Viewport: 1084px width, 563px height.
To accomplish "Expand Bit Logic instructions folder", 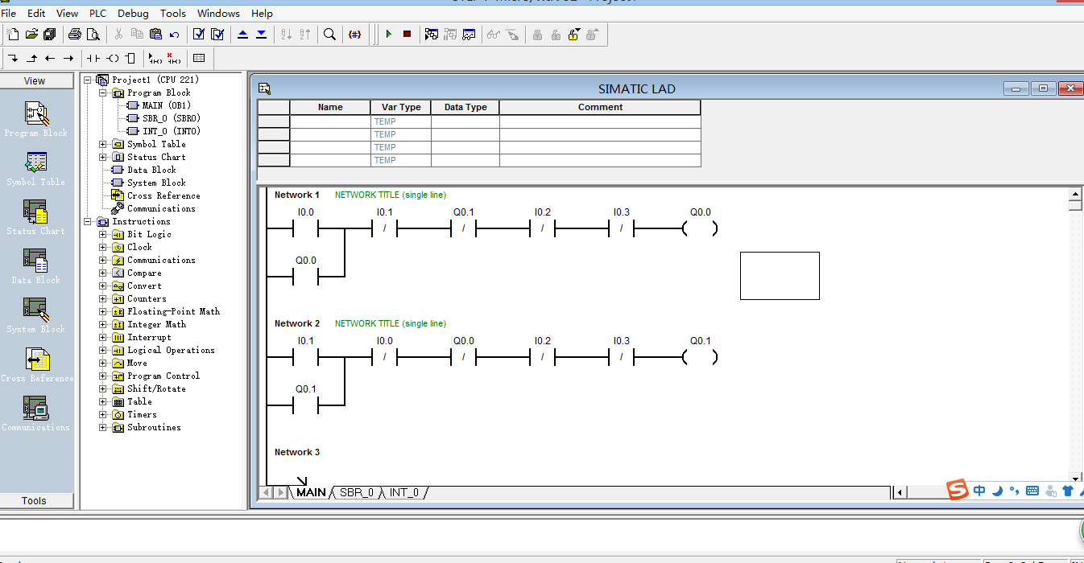I will coord(103,234).
